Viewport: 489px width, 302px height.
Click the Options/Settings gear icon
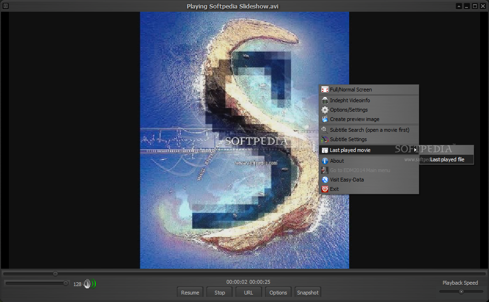pyautogui.click(x=325, y=110)
